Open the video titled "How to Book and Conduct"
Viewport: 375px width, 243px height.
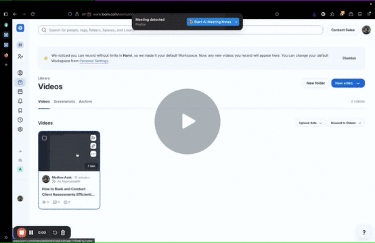68,192
